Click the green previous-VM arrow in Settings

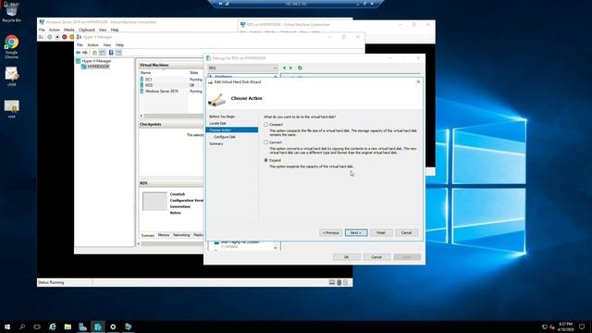click(x=284, y=68)
